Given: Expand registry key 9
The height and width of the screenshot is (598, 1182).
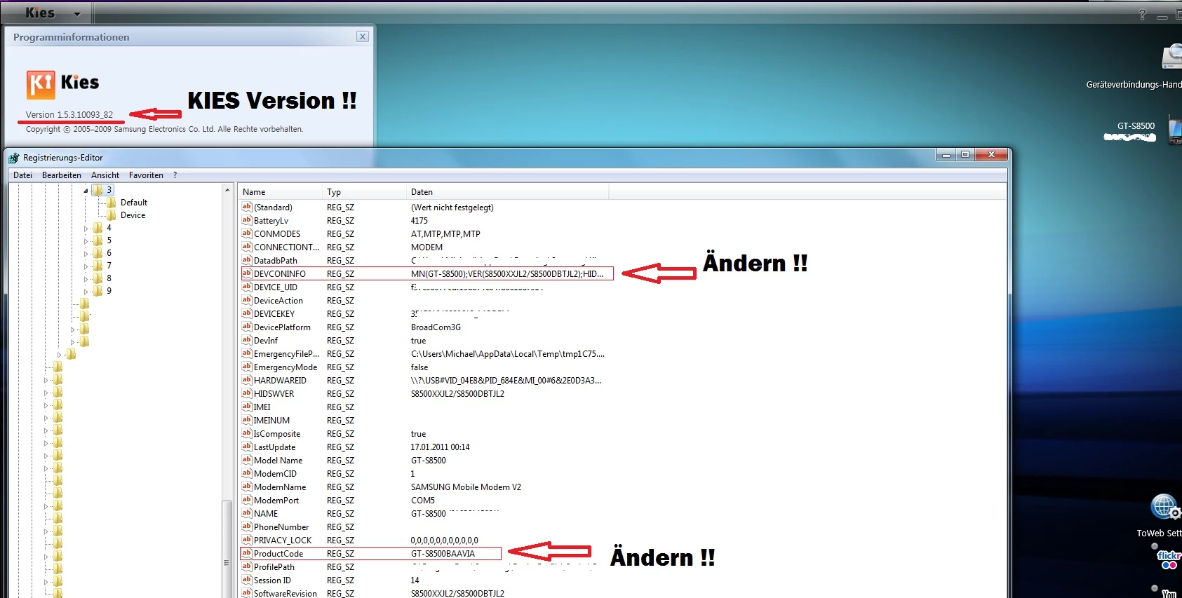Looking at the screenshot, I should 86,292.
